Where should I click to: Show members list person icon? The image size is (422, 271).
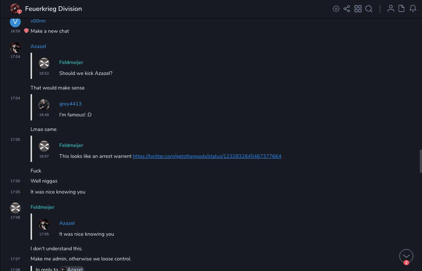391,9
